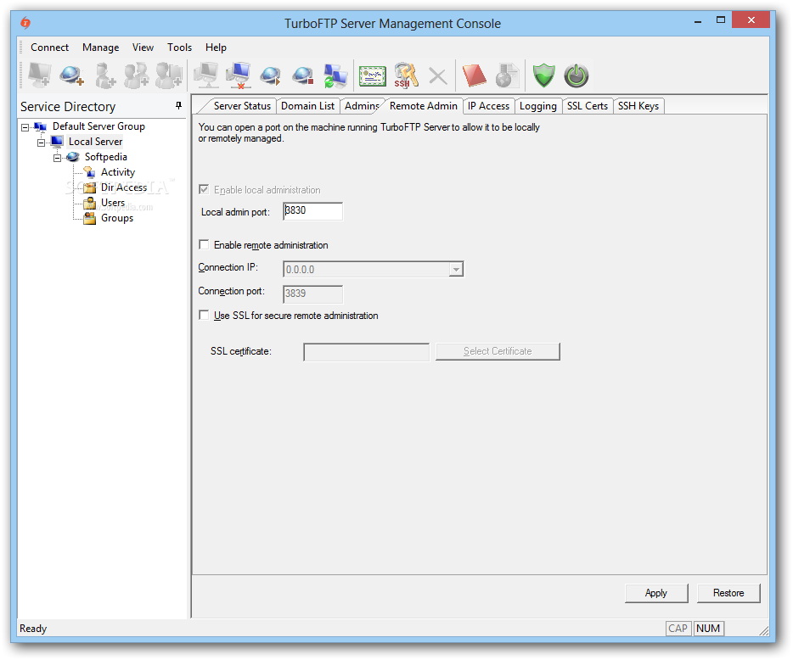Click the red book toolbar icon
The height and width of the screenshot is (660, 793).
coord(474,76)
